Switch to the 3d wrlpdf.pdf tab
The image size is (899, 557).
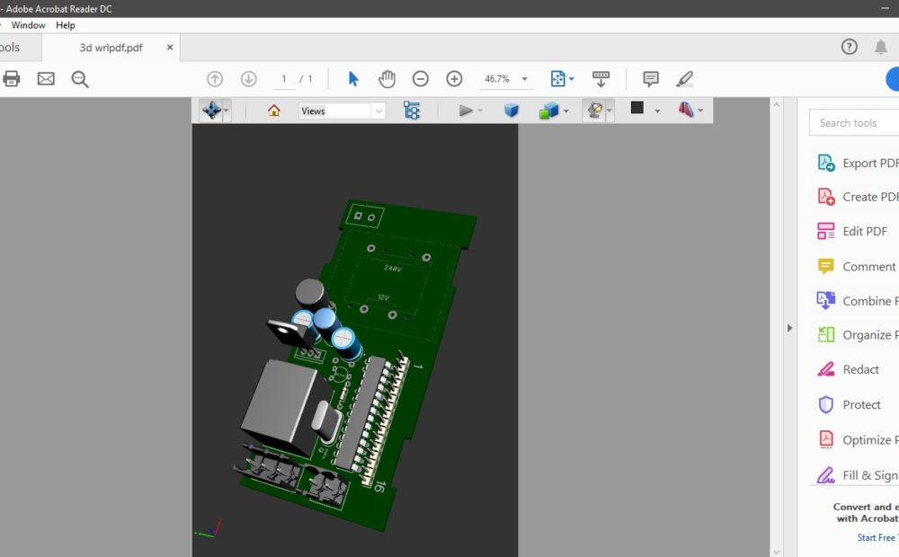pyautogui.click(x=111, y=48)
